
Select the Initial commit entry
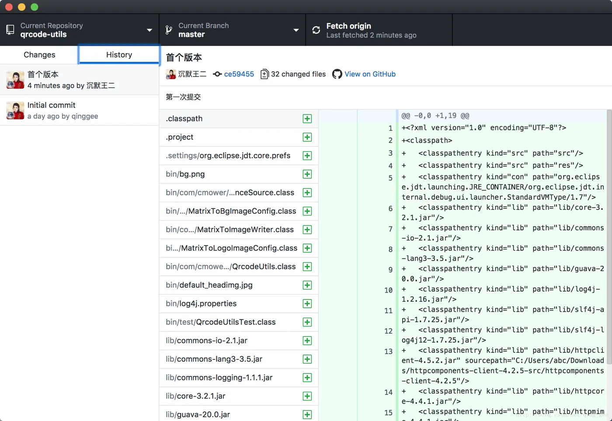79,111
